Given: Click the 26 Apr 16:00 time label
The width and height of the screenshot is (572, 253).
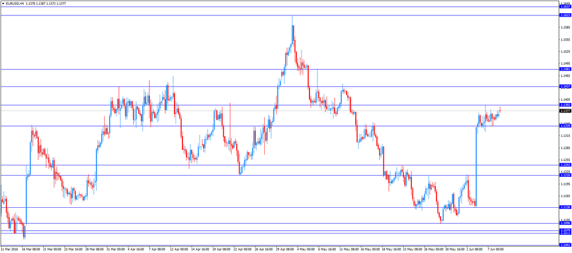Looking at the screenshot, I should click(264, 250).
